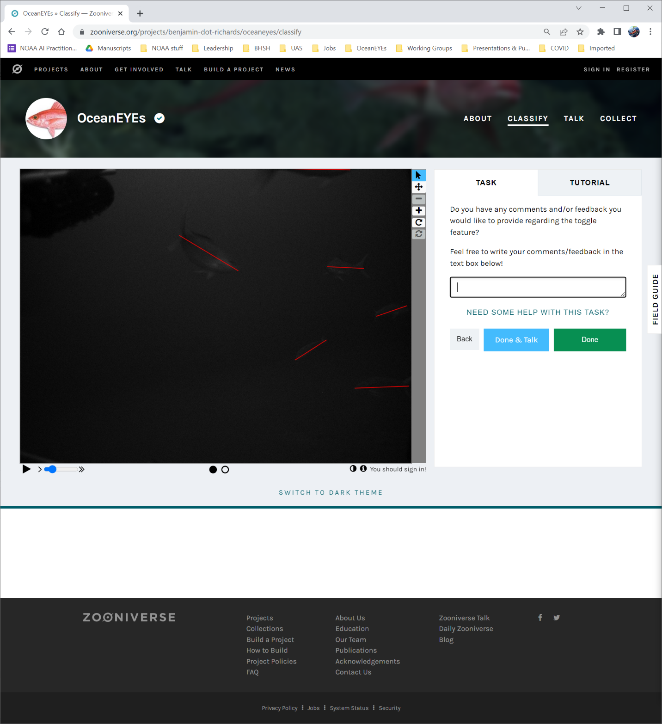Click the Register link
The width and height of the screenshot is (662, 724).
[x=633, y=69]
